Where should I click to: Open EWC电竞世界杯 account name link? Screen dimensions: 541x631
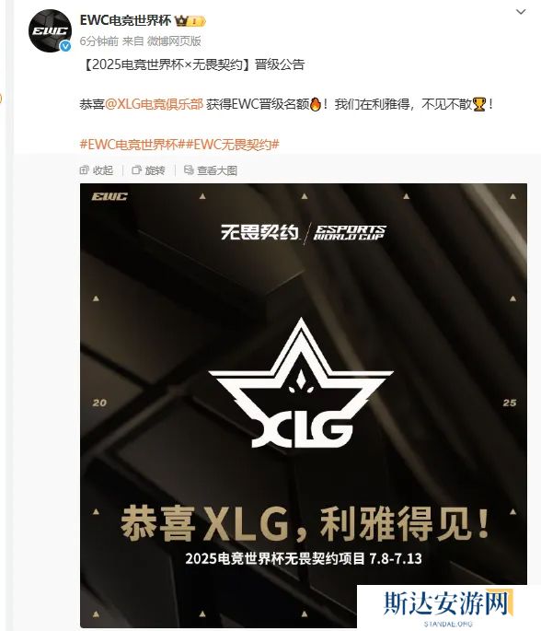pyautogui.click(x=125, y=20)
